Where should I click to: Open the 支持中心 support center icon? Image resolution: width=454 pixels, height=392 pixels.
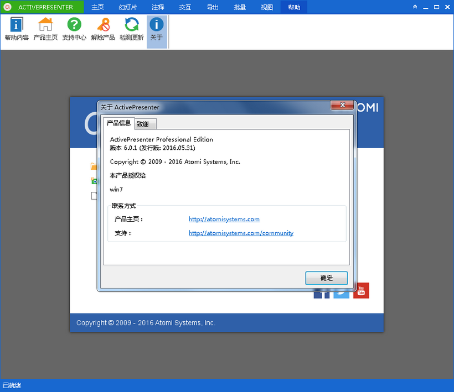point(74,29)
